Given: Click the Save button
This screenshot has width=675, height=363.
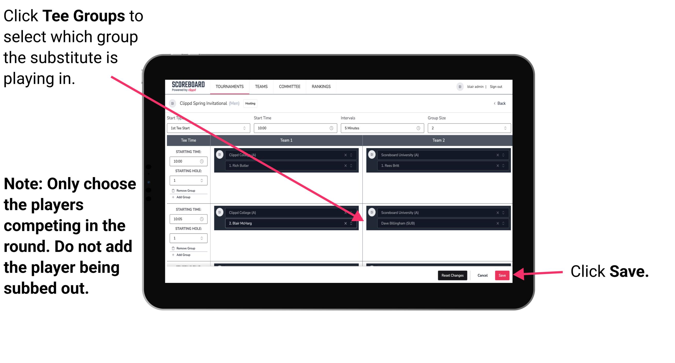Looking at the screenshot, I should (x=501, y=275).
